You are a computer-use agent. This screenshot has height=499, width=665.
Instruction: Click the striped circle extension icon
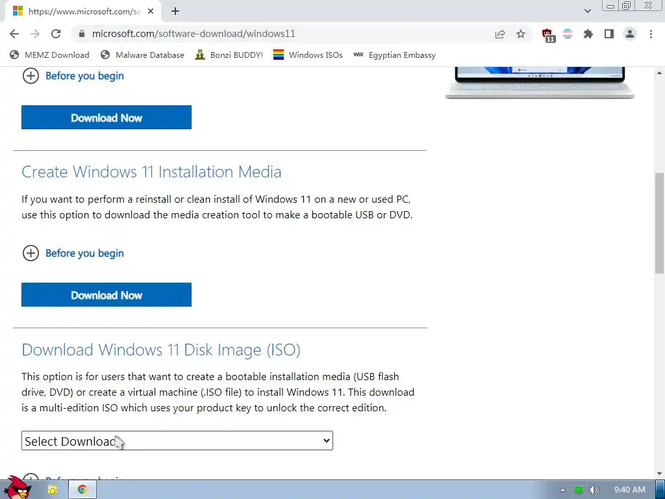click(568, 34)
